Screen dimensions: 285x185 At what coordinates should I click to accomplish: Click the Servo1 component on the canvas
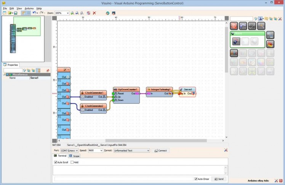pyautogui.click(x=187, y=89)
